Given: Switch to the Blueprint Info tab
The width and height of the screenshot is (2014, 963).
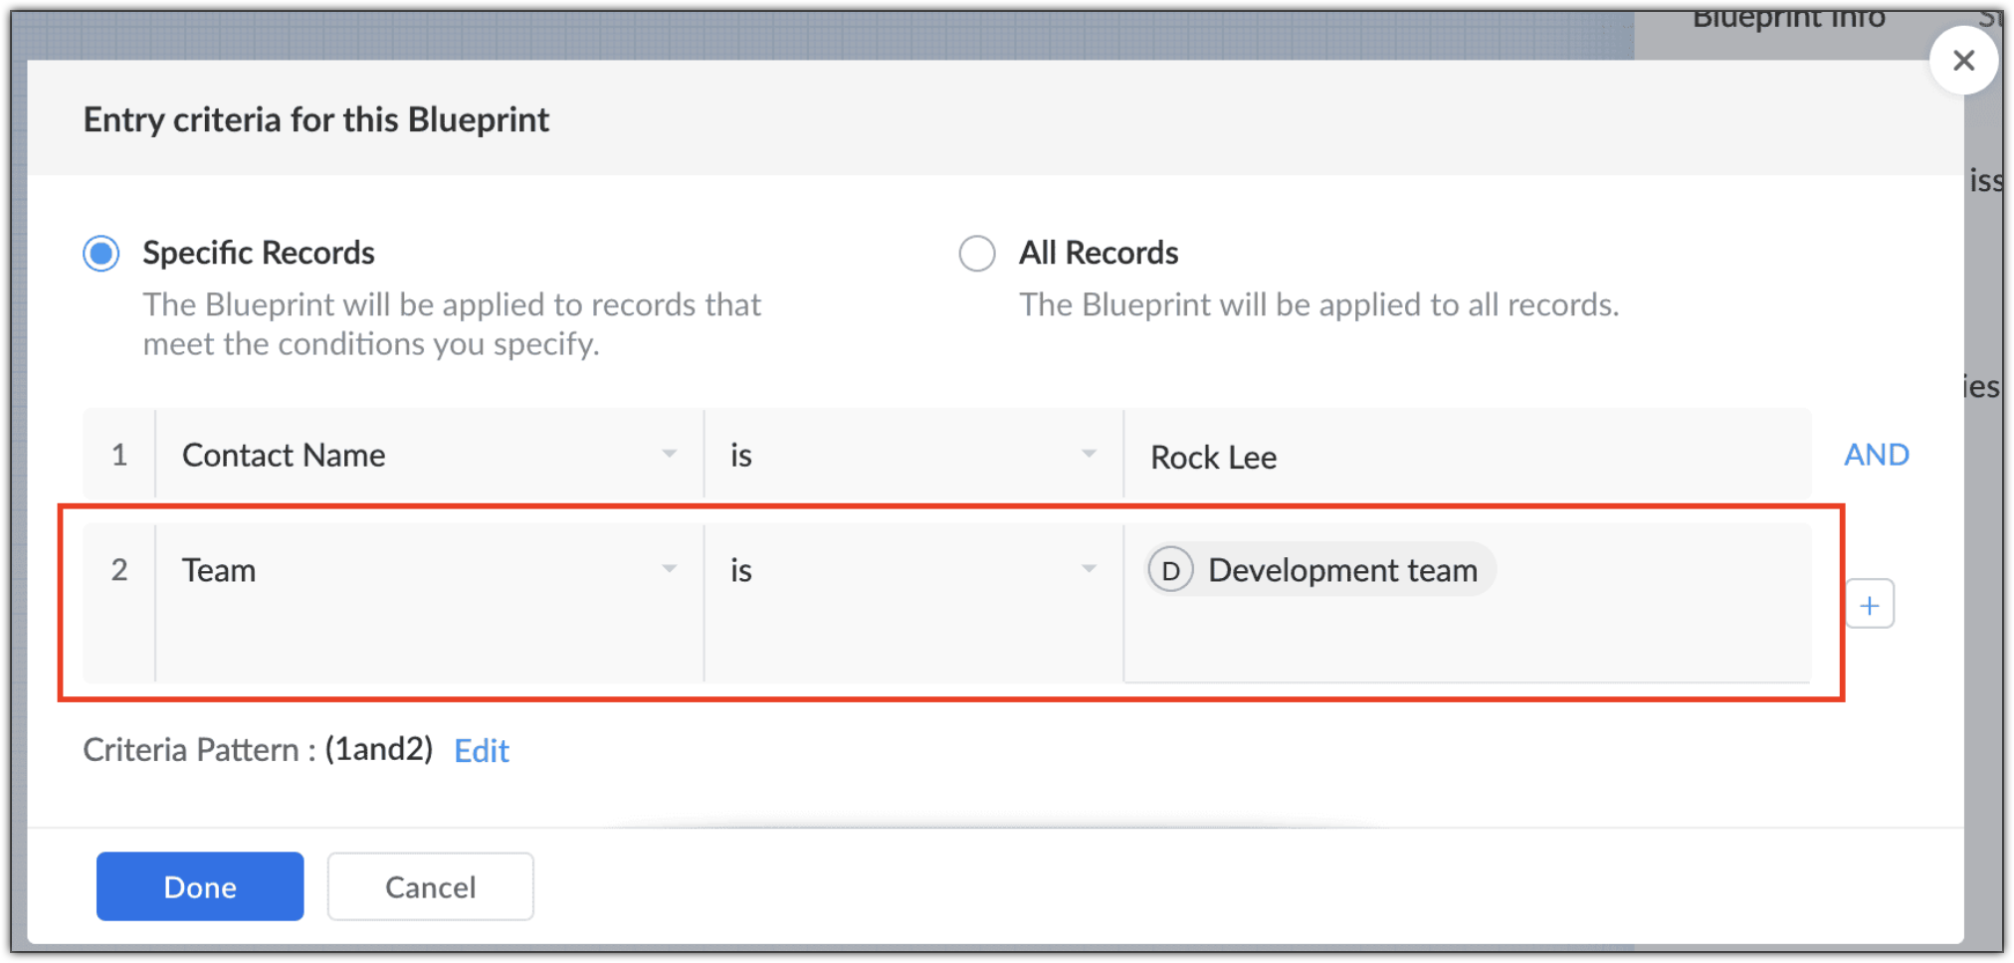Looking at the screenshot, I should pyautogui.click(x=1788, y=20).
